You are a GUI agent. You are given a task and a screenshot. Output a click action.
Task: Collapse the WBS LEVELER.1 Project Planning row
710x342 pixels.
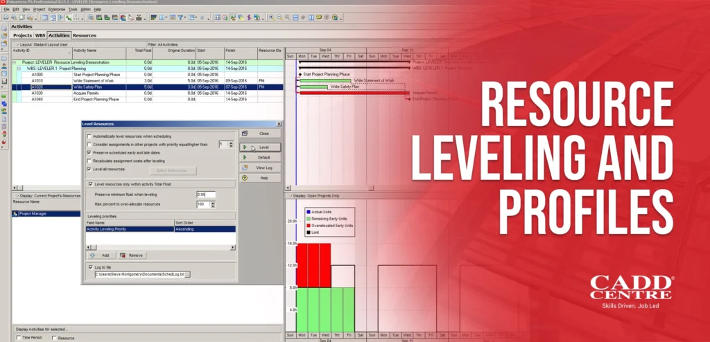19,68
